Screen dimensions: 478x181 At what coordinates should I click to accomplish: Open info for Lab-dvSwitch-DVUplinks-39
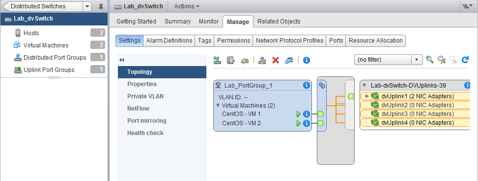coord(467,85)
